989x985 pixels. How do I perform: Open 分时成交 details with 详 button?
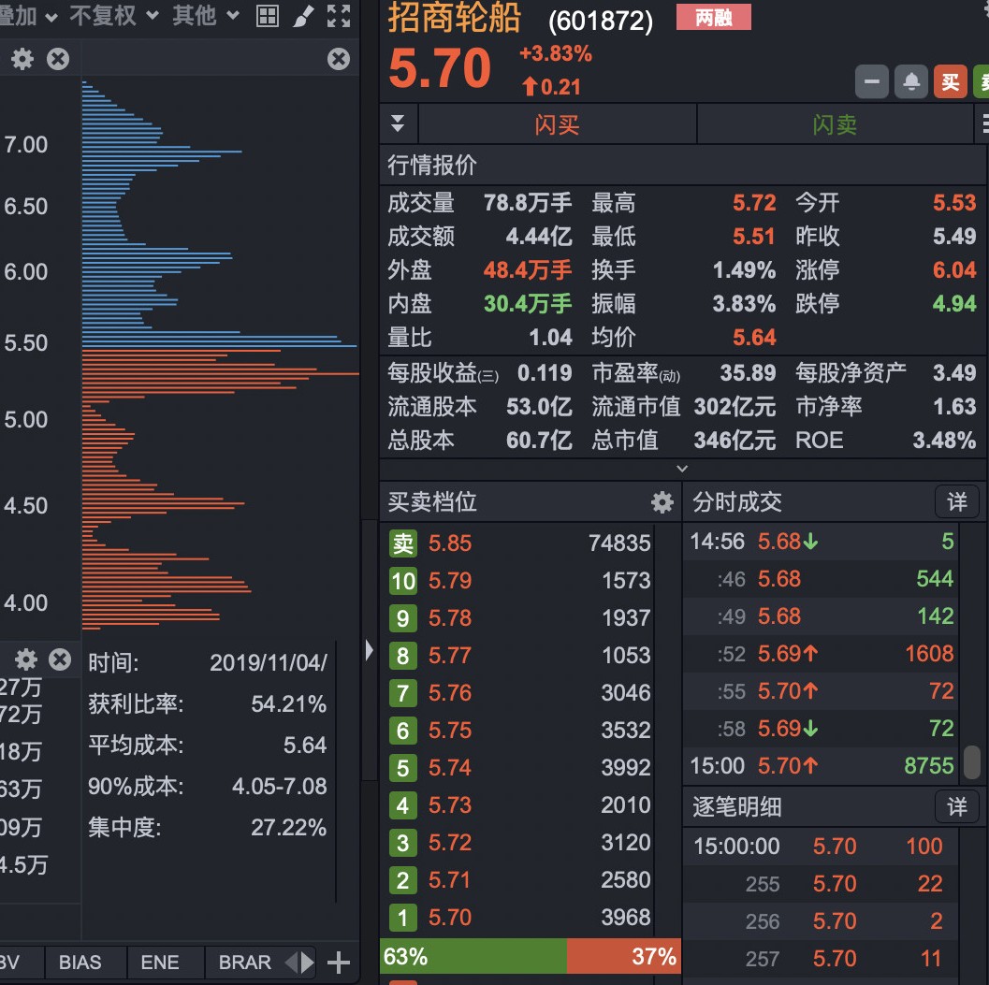(957, 502)
